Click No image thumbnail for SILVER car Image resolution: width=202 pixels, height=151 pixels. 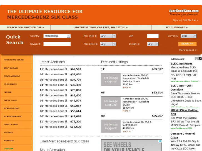point(111,103)
